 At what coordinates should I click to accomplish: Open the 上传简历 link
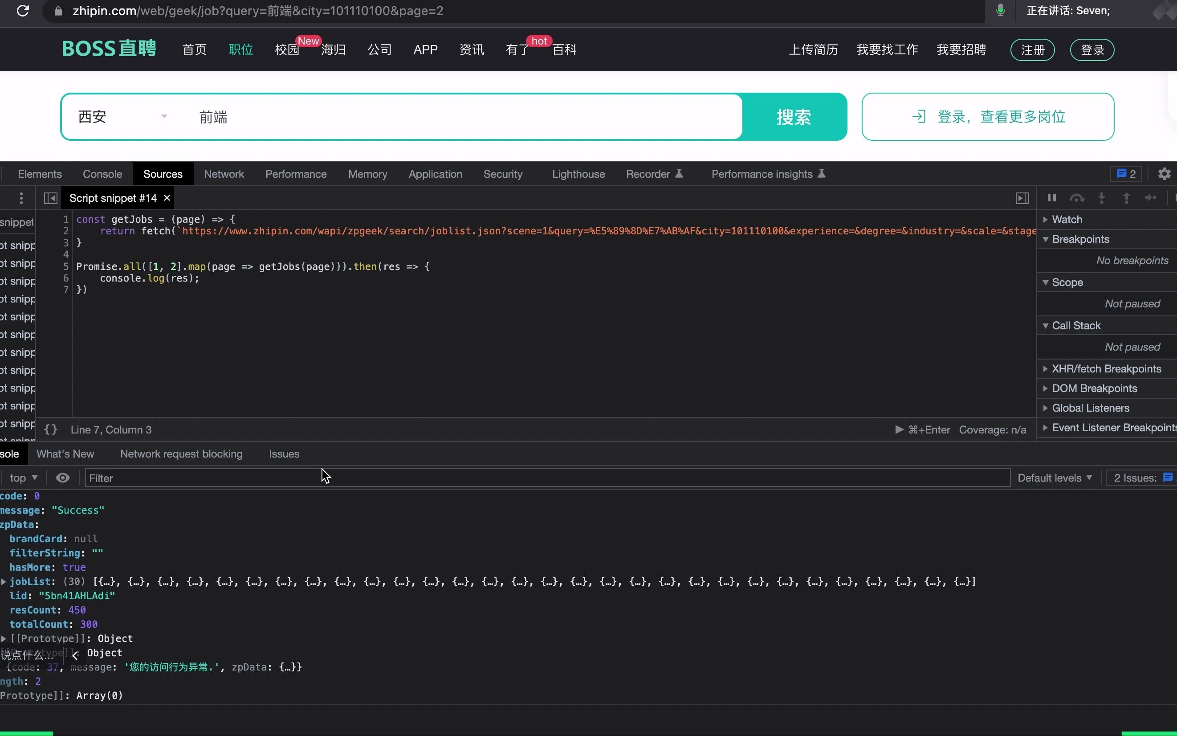pos(814,49)
